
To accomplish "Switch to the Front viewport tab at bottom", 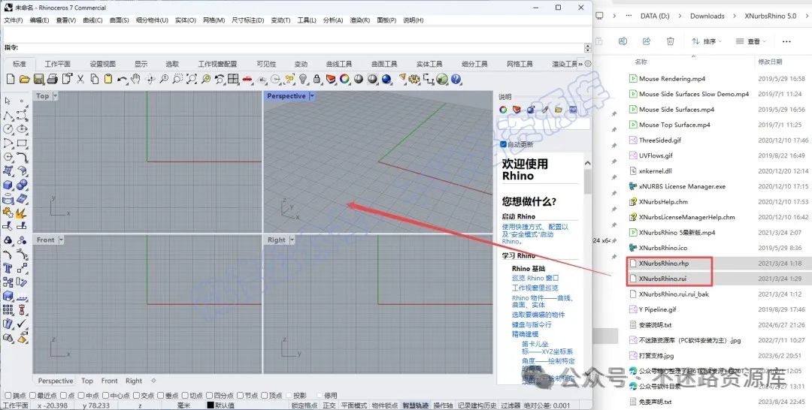I will 109,381.
